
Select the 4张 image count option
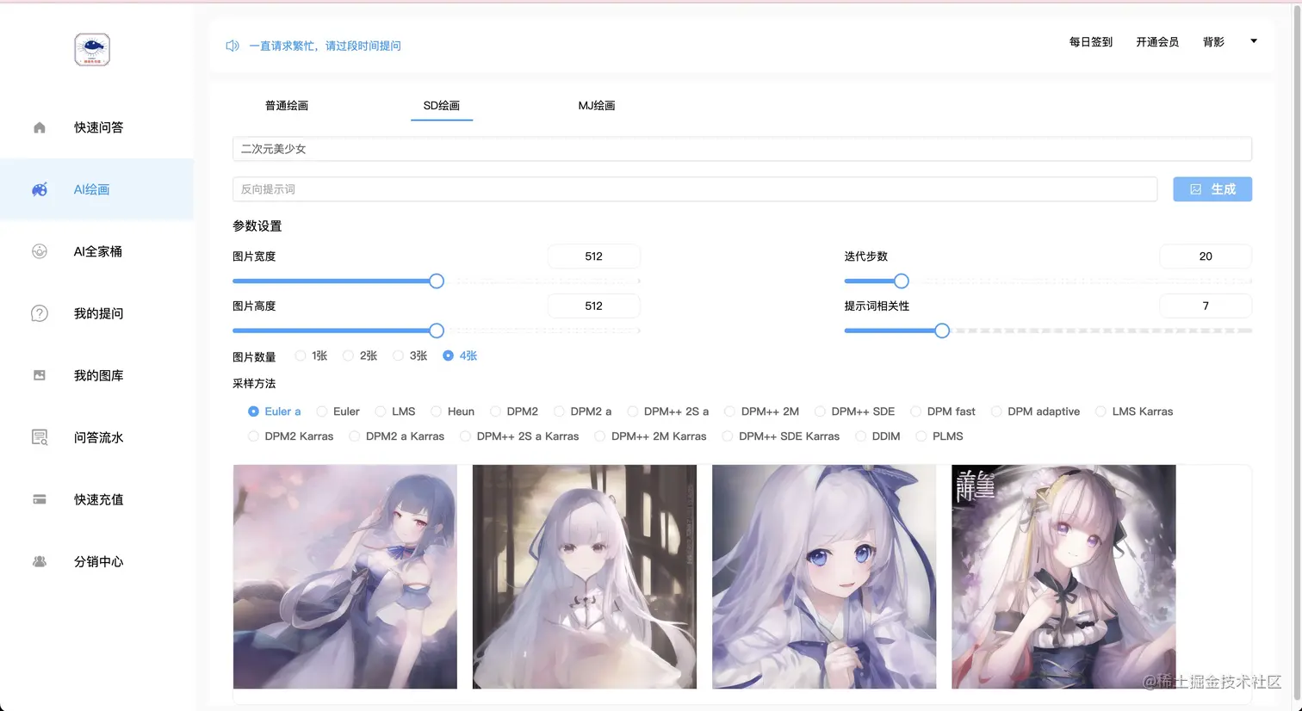click(449, 355)
